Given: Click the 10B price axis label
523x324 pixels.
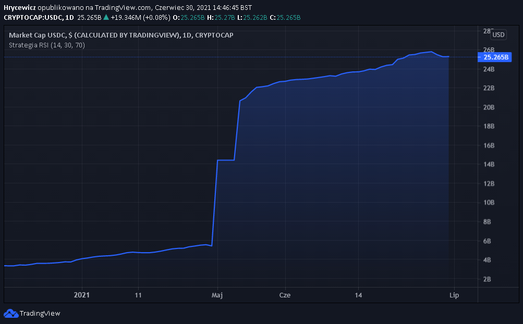Looking at the screenshot, I should (489, 202).
